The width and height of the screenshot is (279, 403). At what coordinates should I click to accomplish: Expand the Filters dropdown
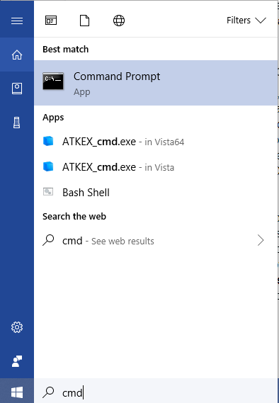[246, 21]
